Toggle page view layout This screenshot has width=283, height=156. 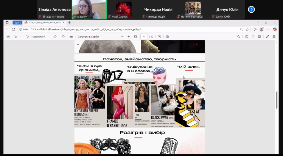168,37
